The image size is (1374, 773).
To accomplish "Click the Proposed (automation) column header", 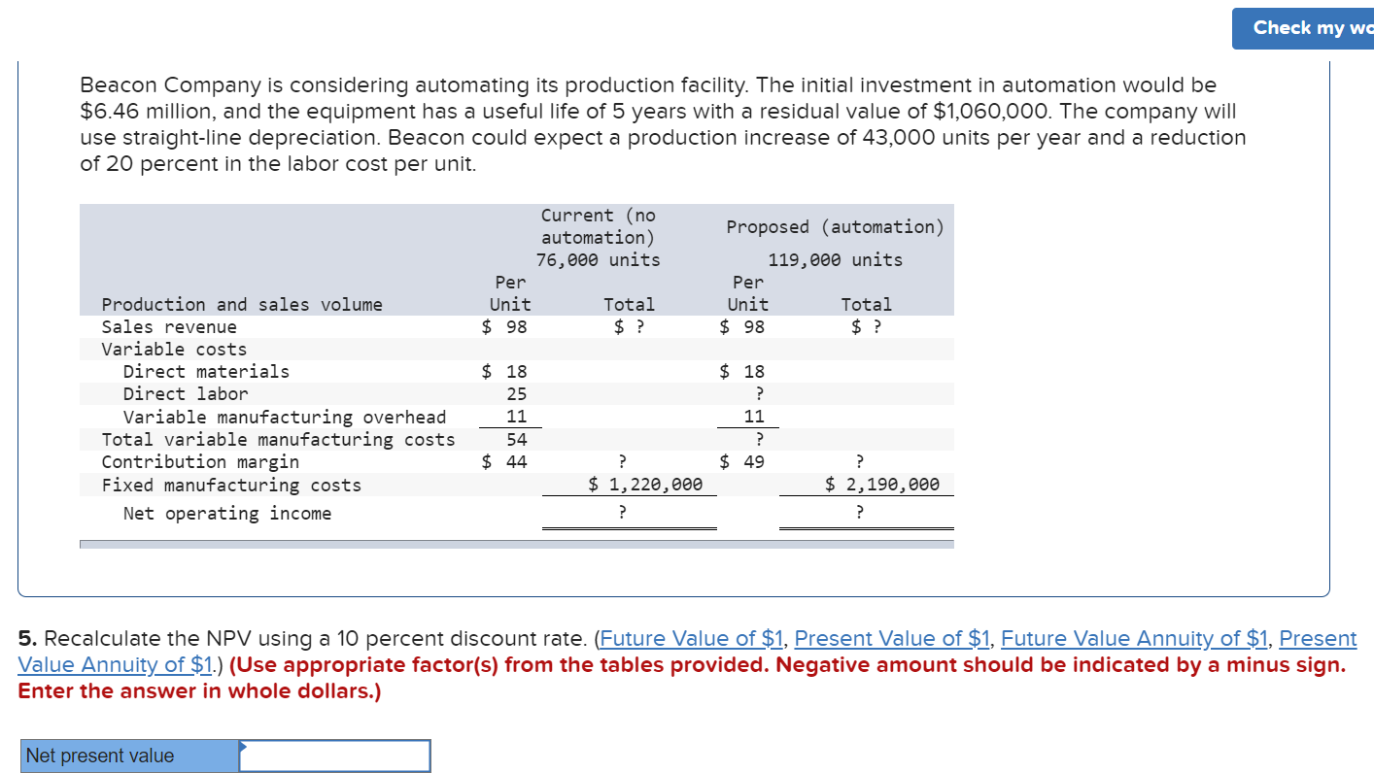I will pyautogui.click(x=834, y=226).
